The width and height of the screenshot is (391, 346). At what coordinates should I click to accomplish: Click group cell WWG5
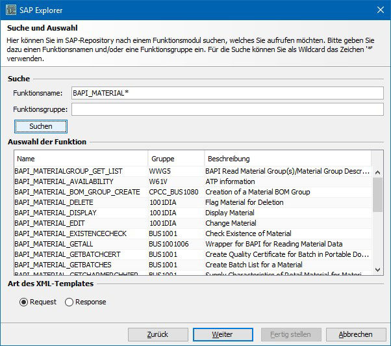click(x=160, y=171)
